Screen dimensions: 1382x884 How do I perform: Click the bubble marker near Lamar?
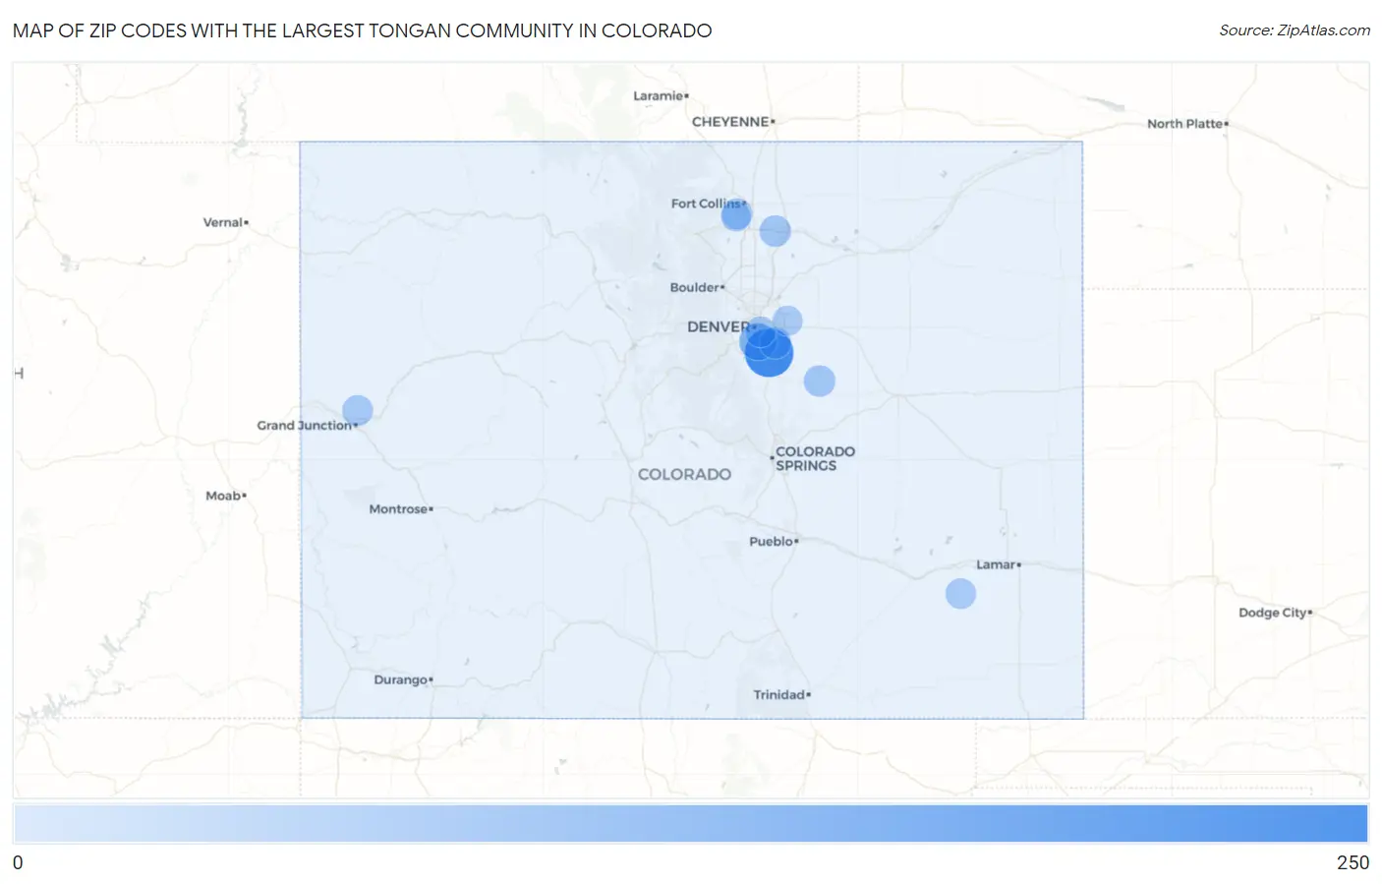960,594
